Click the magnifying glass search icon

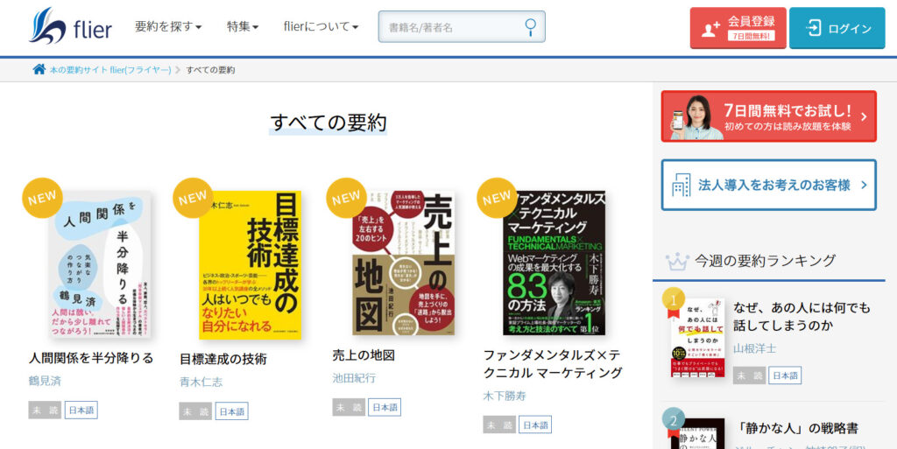pyautogui.click(x=531, y=27)
